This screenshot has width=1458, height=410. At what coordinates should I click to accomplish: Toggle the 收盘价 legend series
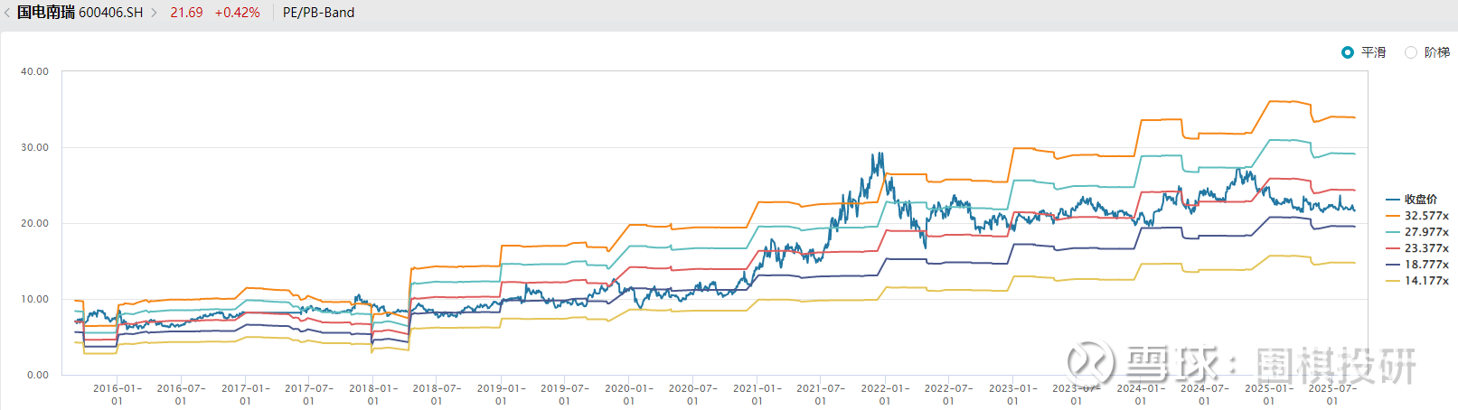[1420, 200]
